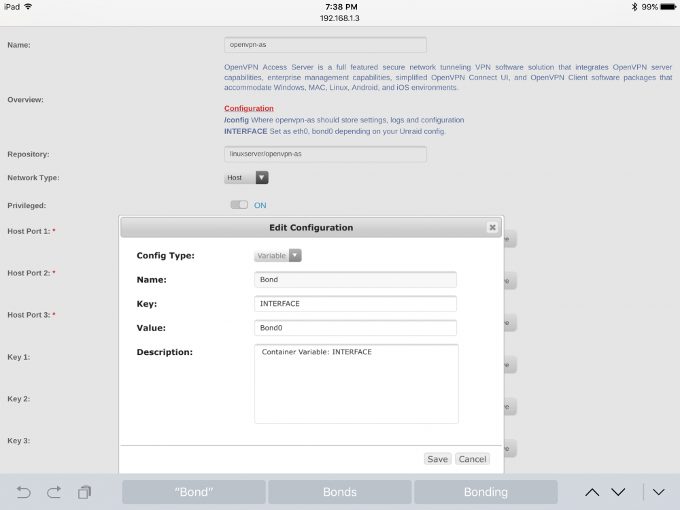Focus the container Name field openvpn-as
This screenshot has height=510, width=680.
(x=325, y=45)
